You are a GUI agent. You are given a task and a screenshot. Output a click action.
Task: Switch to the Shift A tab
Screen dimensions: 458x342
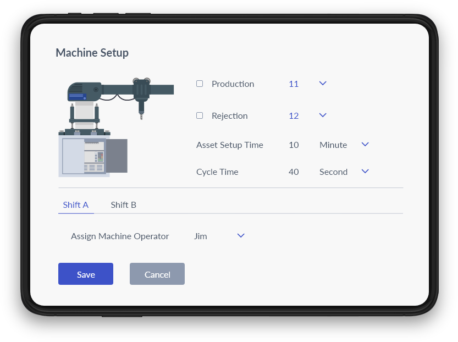tap(76, 205)
